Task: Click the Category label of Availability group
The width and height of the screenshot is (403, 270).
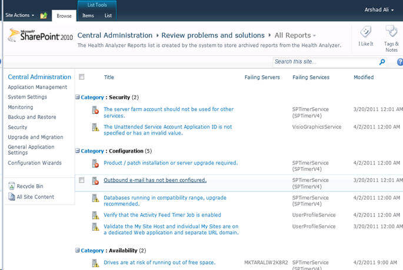Action: tap(92, 251)
